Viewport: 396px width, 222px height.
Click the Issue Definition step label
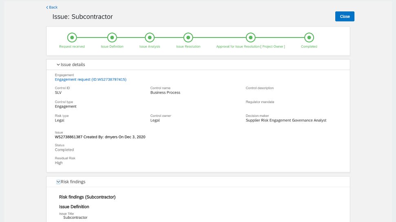click(x=112, y=46)
